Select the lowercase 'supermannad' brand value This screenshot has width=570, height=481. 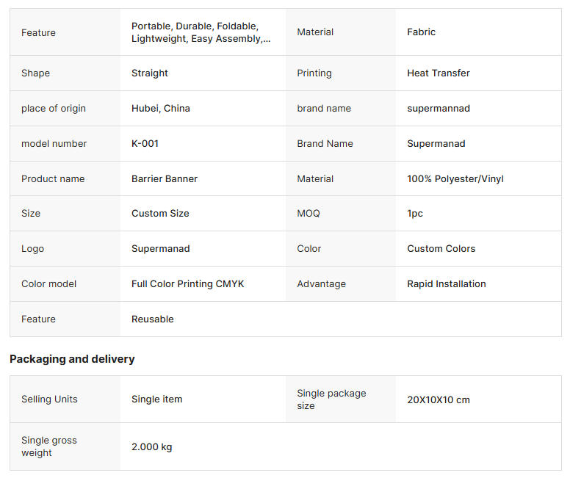click(439, 109)
